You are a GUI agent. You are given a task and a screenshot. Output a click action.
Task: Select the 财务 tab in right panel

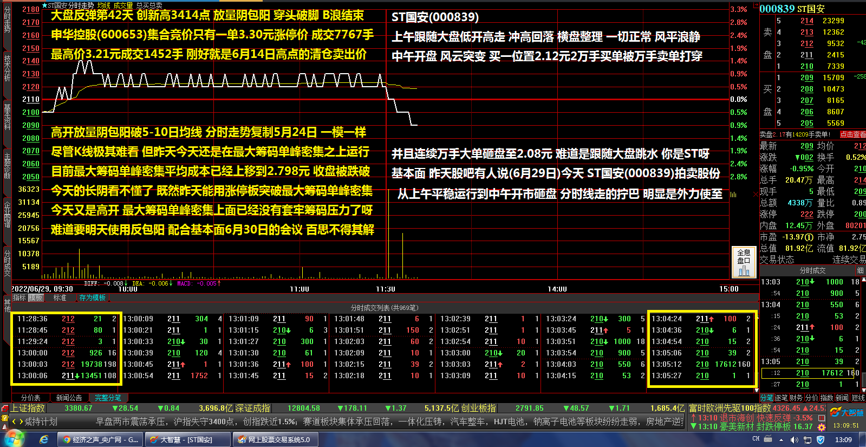pos(796,398)
